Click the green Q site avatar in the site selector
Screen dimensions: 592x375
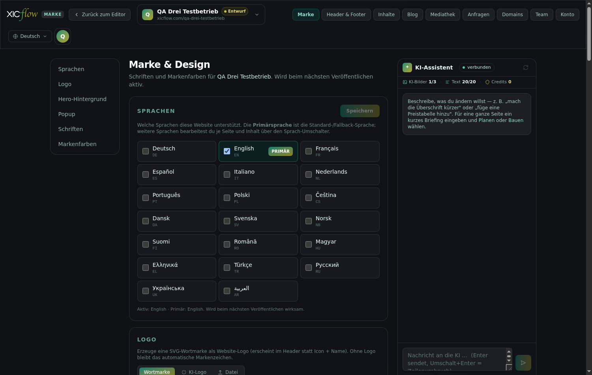[x=148, y=15]
